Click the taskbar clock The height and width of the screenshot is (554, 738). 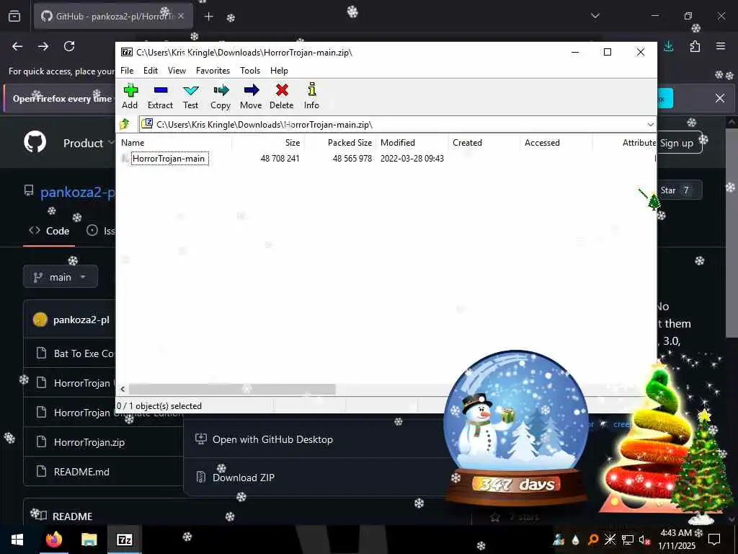click(x=676, y=540)
